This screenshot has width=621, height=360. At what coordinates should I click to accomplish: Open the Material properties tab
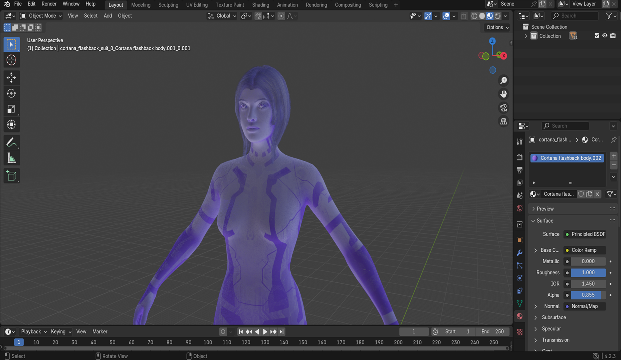point(519,316)
